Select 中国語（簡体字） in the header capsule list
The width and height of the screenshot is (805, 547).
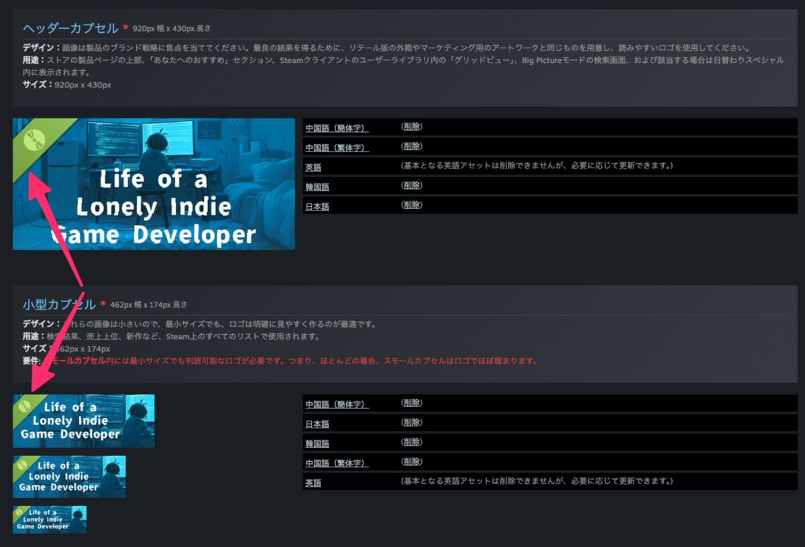337,128
